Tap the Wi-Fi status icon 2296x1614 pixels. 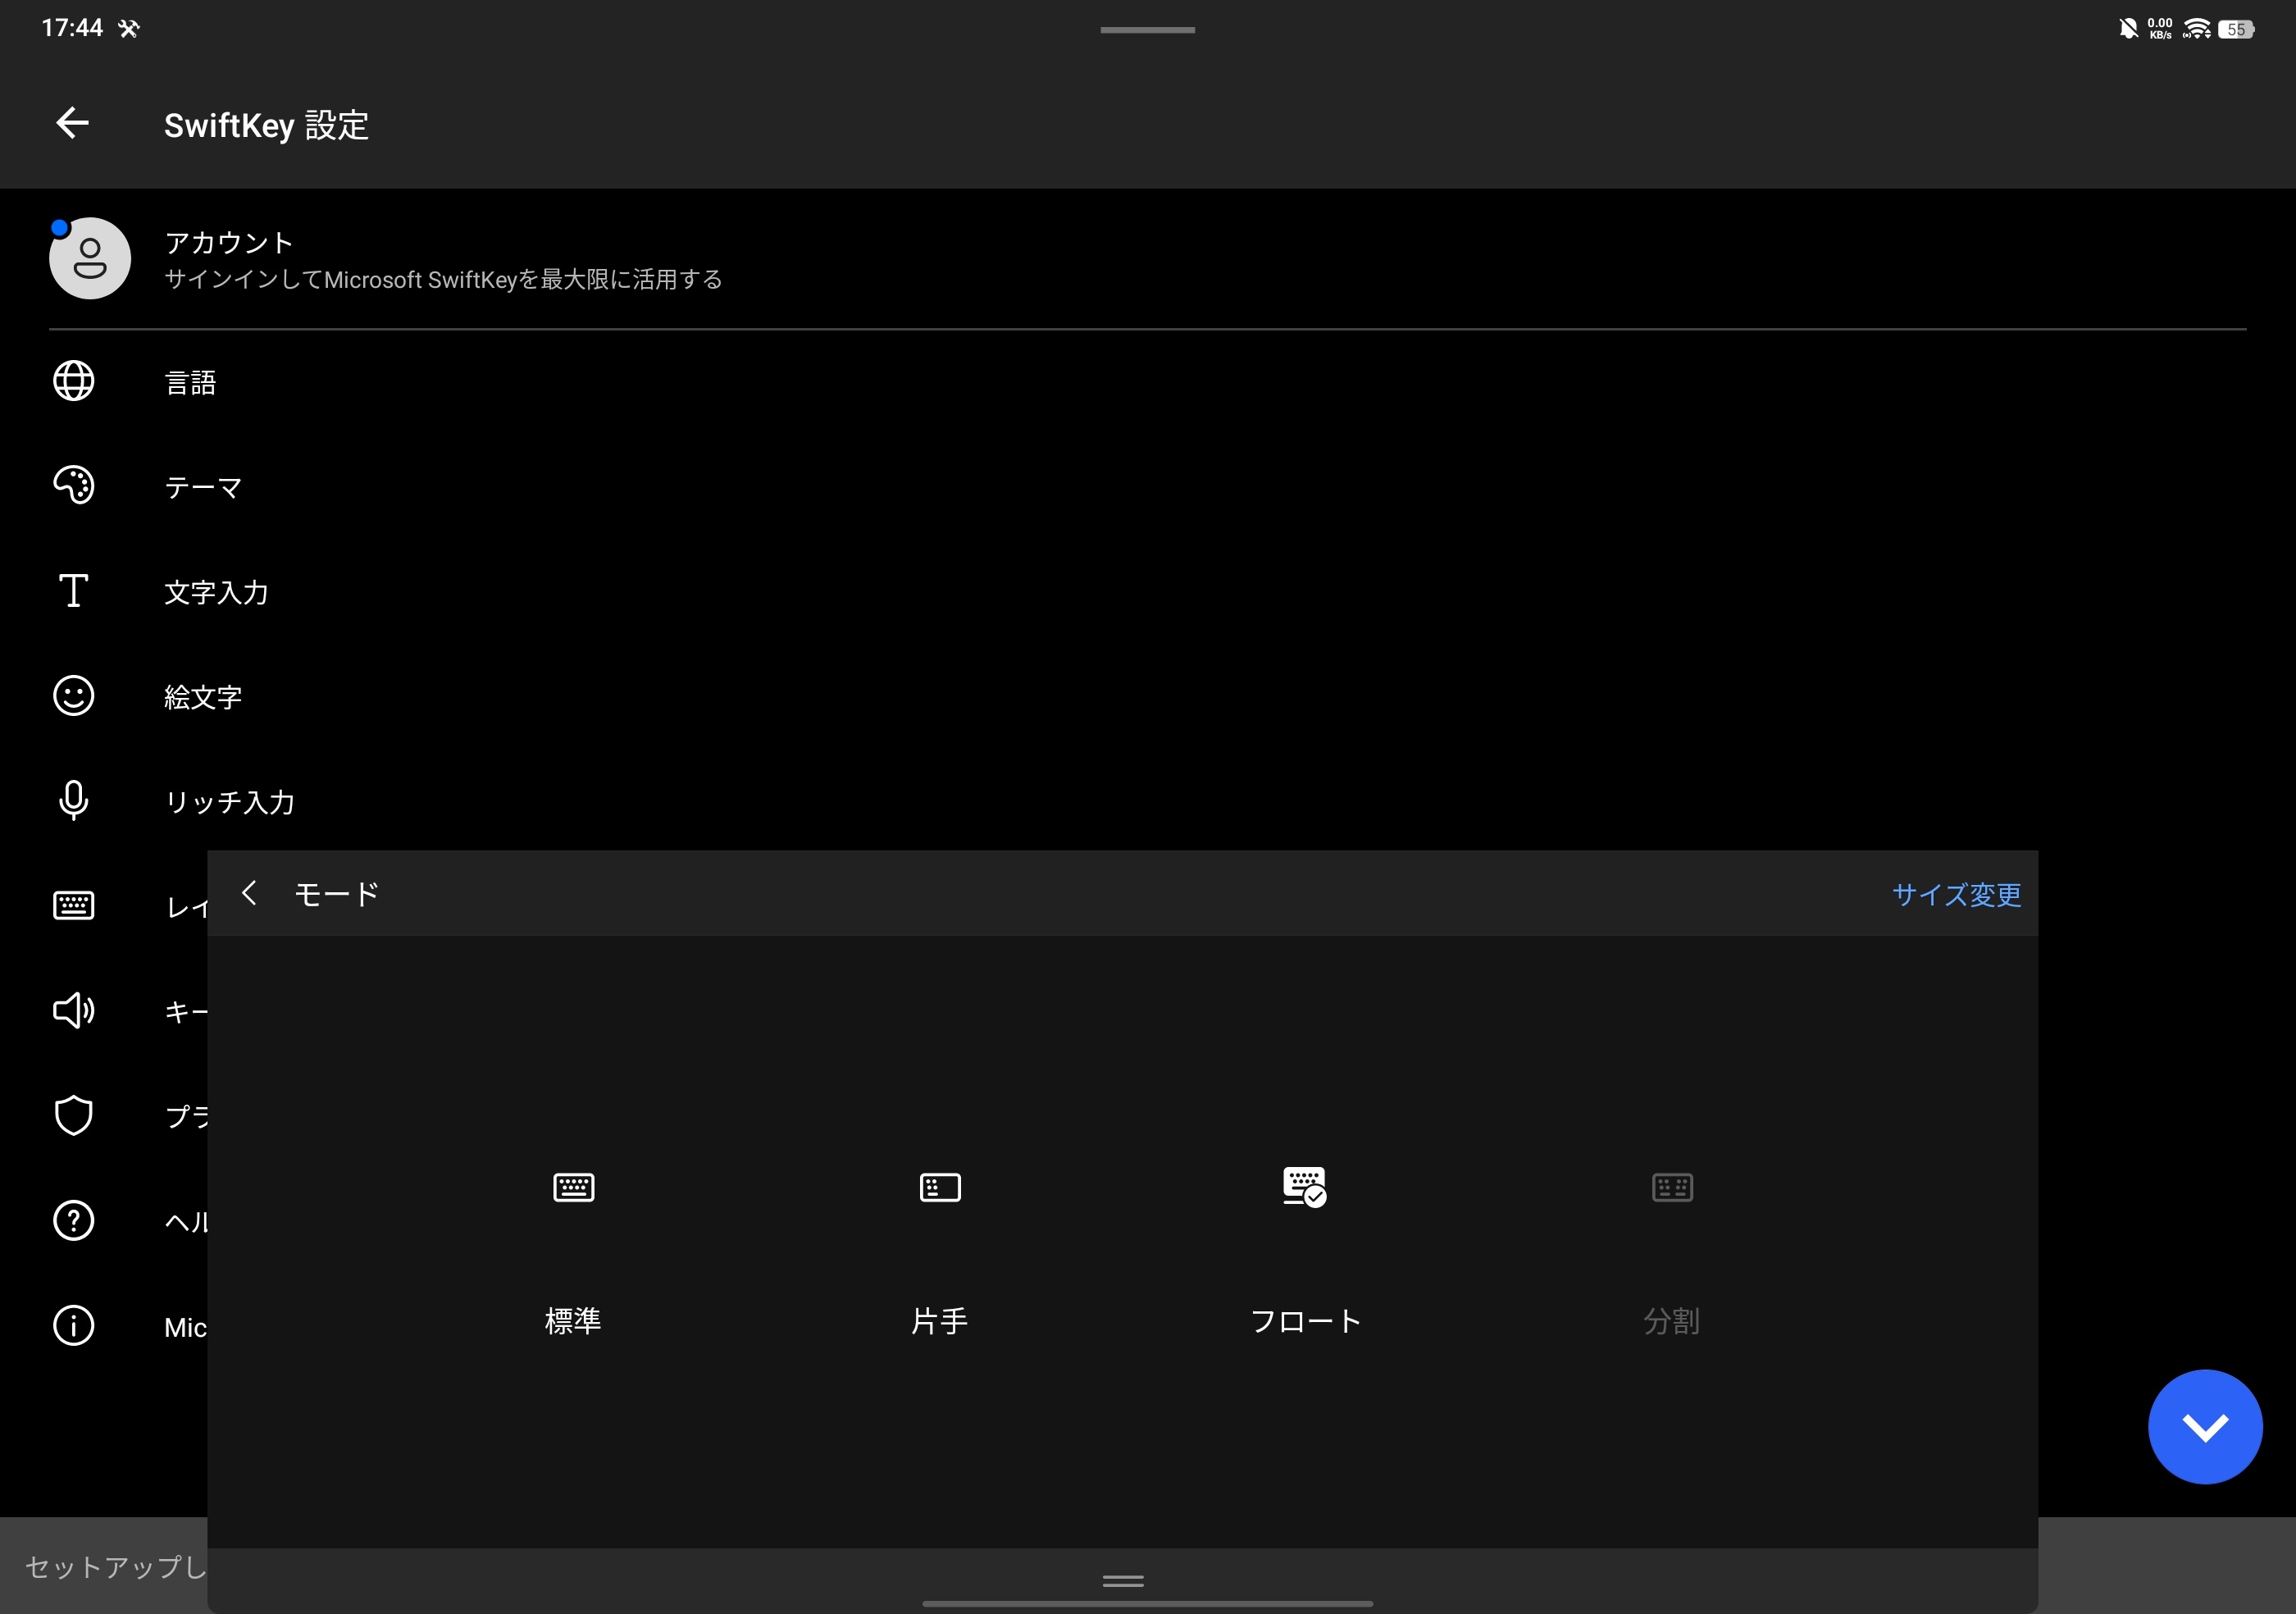[2197, 29]
